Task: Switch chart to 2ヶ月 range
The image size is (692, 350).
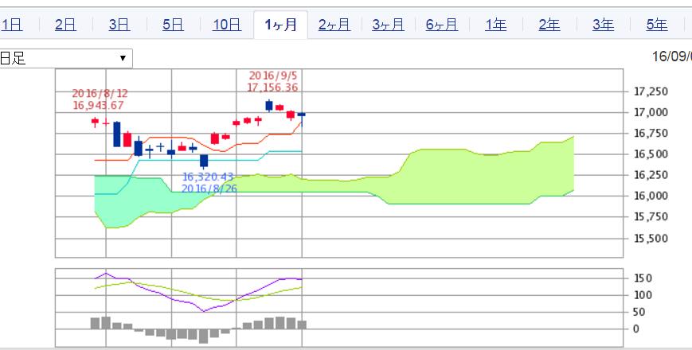Action: pyautogui.click(x=334, y=25)
